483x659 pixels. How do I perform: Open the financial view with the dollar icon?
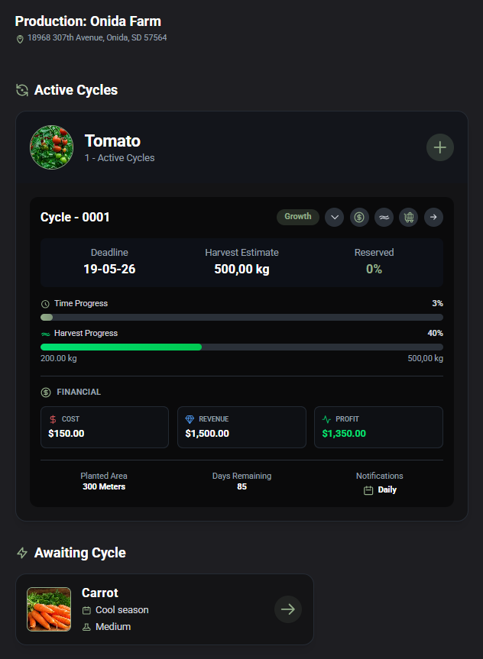359,217
